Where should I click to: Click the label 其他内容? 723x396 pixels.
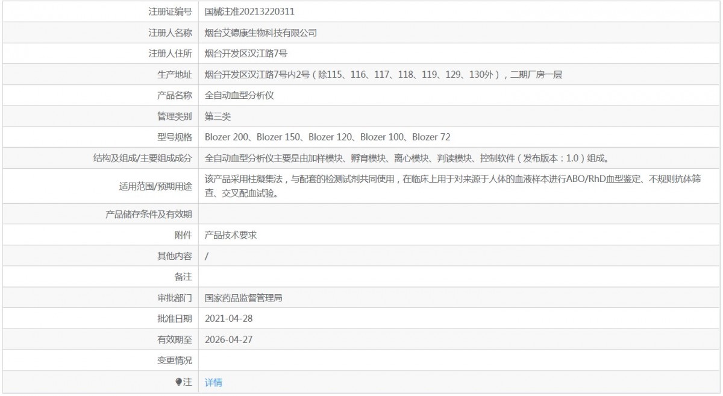(175, 256)
